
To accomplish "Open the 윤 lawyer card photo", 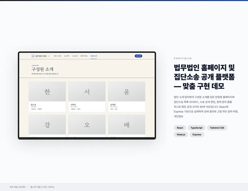I will pyautogui.click(x=126, y=91).
